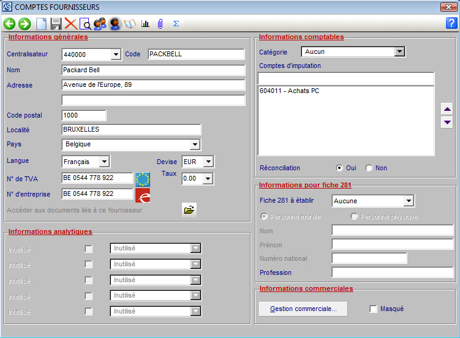The height and width of the screenshot is (338, 460).
Task: Open the search magnifier tool
Action: click(x=86, y=24)
